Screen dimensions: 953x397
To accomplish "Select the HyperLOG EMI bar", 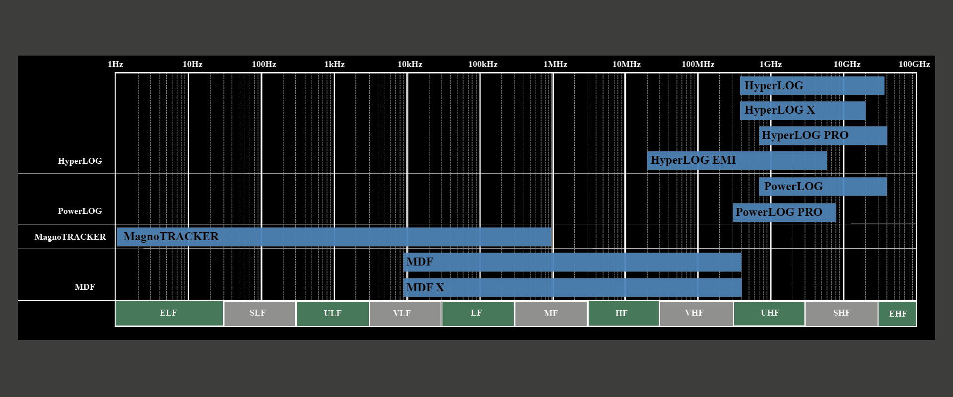I will tap(737, 161).
